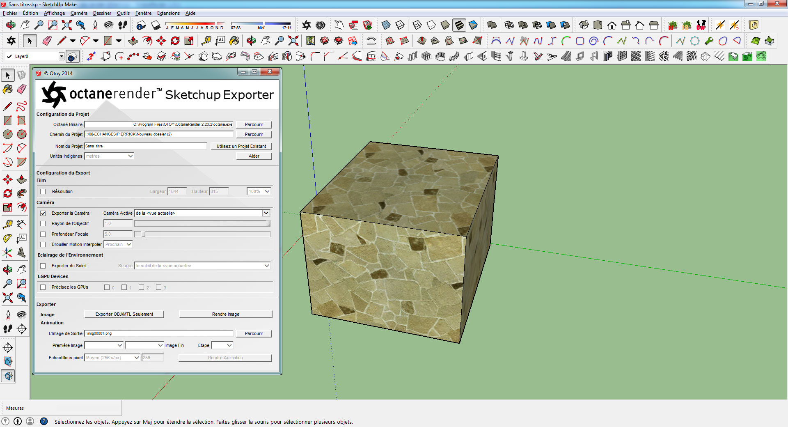Activate the Push/Pull tool
Viewport: 788px width, 427px height.
coord(133,41)
